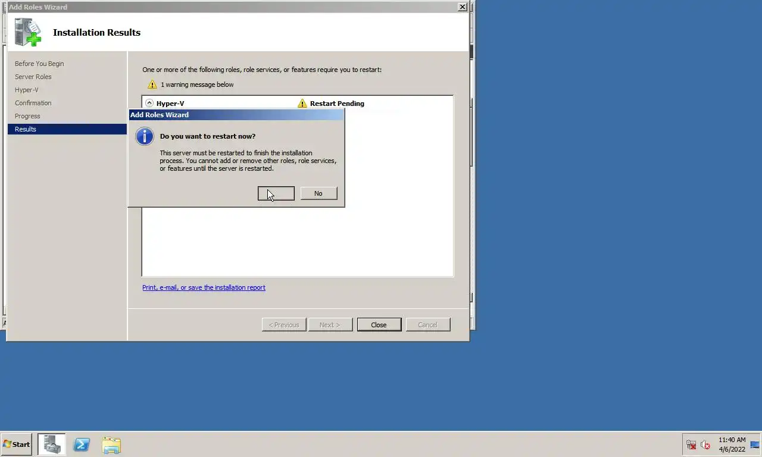The image size is (762, 457).
Task: Click the Restart Pending status text
Action: pos(337,104)
